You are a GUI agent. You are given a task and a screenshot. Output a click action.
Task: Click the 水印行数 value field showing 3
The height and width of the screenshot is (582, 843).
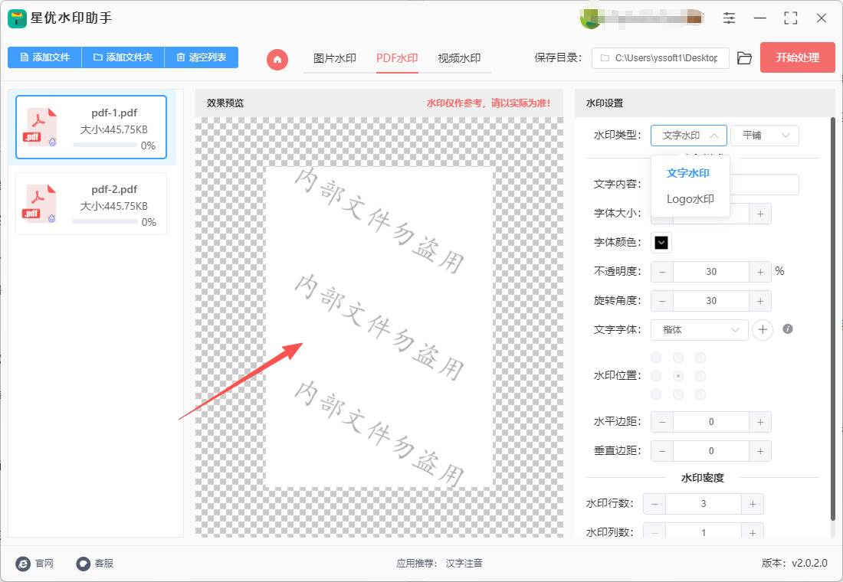click(704, 504)
